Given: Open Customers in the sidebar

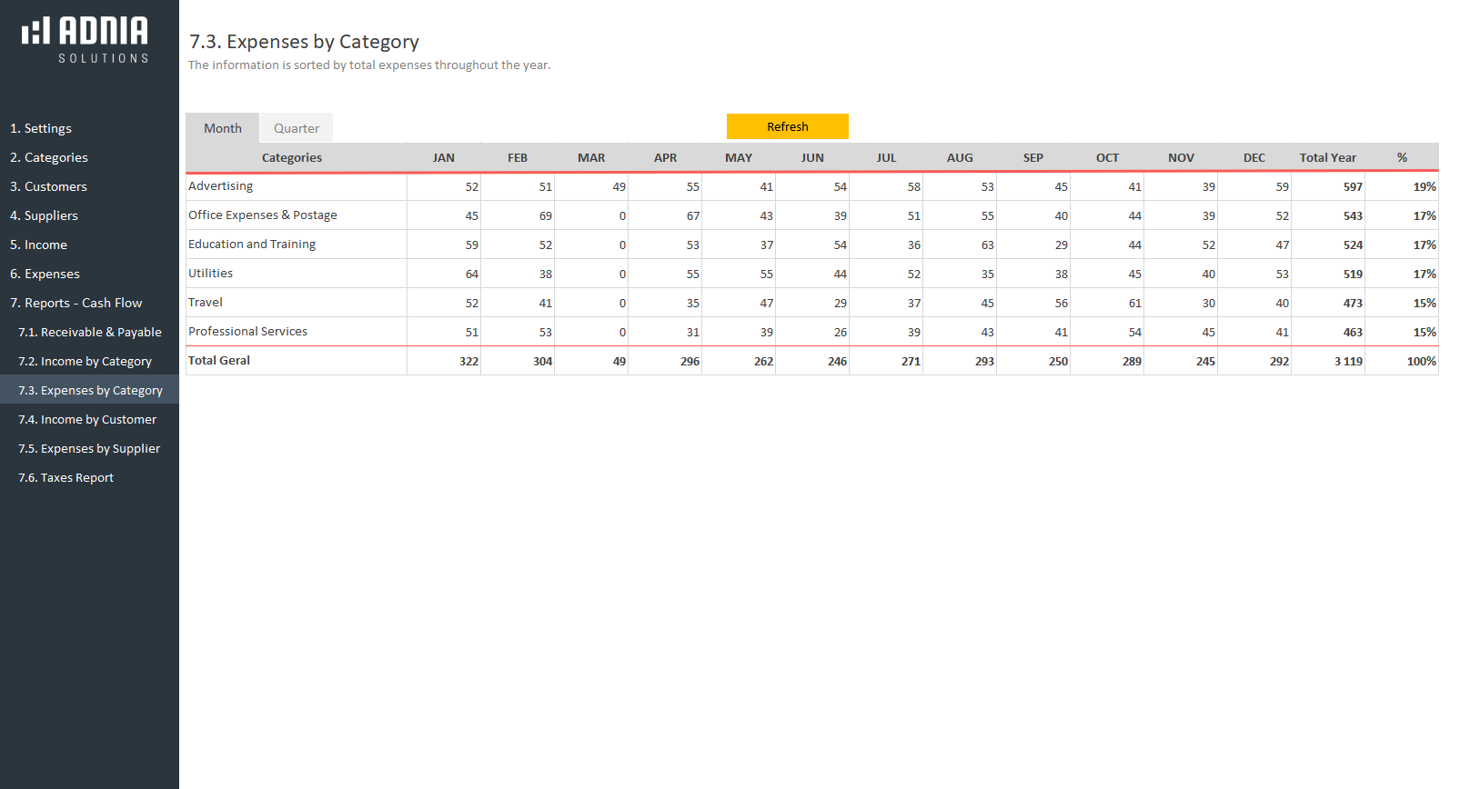Looking at the screenshot, I should pyautogui.click(x=48, y=186).
